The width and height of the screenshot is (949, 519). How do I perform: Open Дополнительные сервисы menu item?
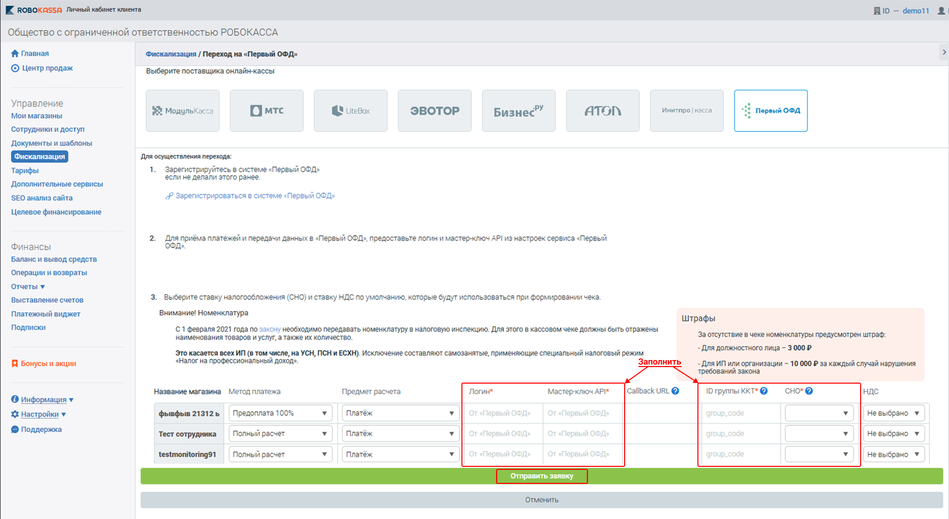pos(57,184)
